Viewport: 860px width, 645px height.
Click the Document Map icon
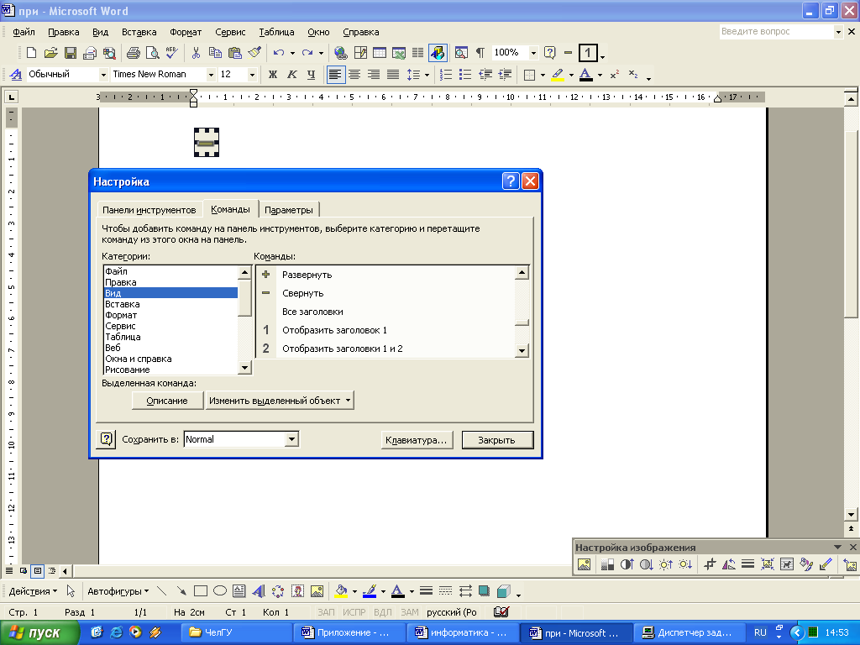pos(461,53)
